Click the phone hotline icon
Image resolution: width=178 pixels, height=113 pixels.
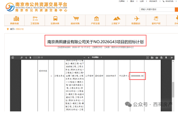tap(164, 1)
